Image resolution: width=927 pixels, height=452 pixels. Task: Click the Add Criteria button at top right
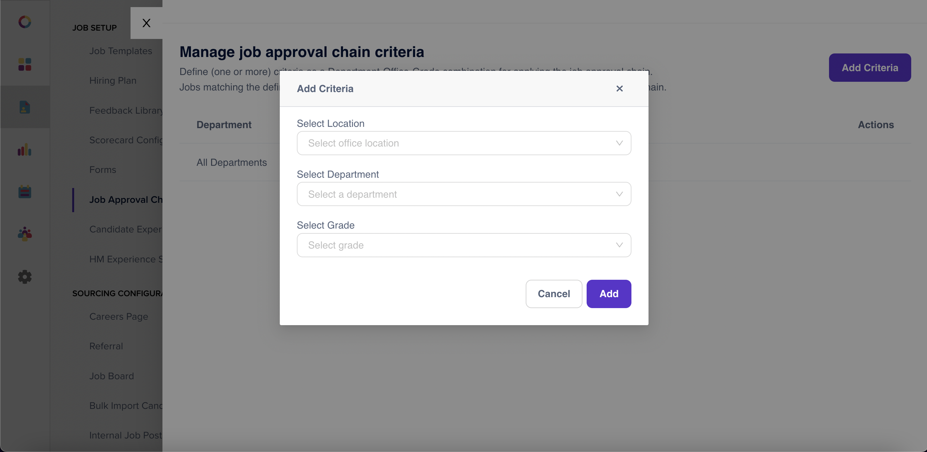pyautogui.click(x=870, y=68)
